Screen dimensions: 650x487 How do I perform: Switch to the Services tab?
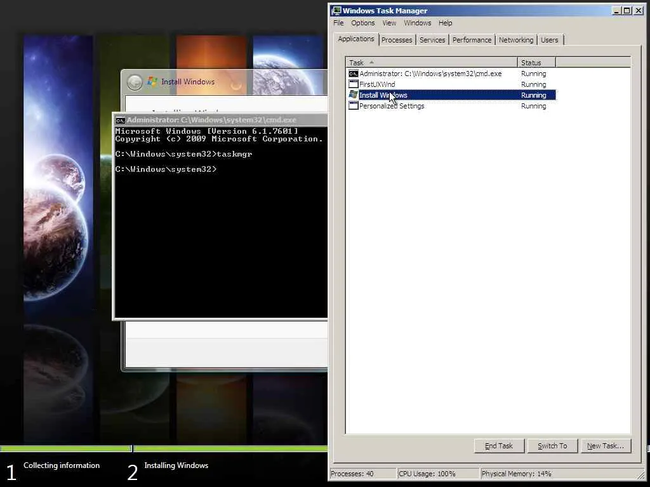(432, 40)
